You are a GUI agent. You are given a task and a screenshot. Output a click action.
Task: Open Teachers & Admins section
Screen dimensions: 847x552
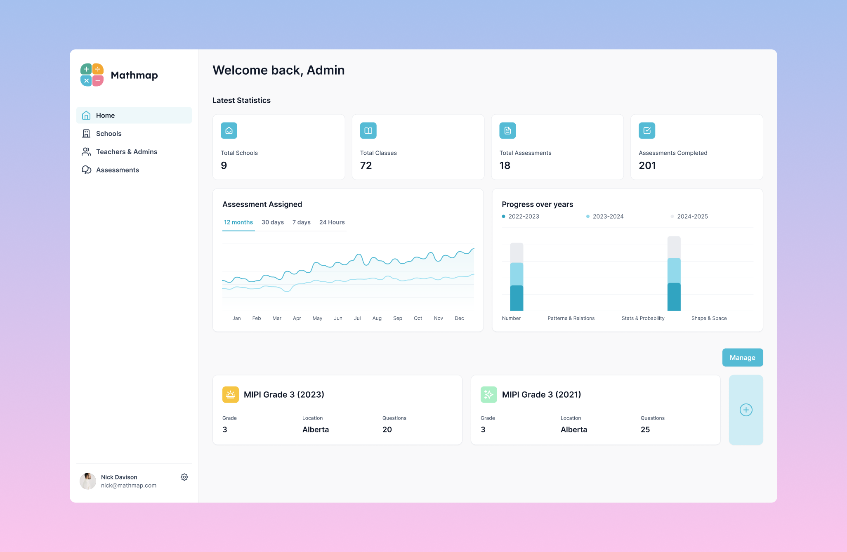[134, 152]
